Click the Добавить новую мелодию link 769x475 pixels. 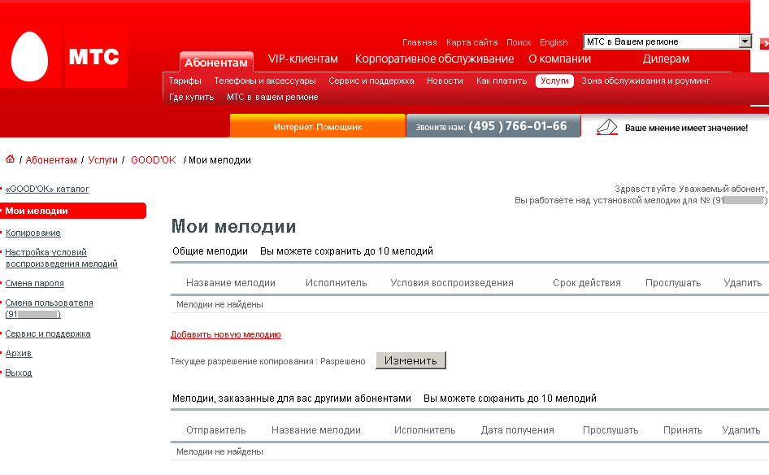[225, 334]
